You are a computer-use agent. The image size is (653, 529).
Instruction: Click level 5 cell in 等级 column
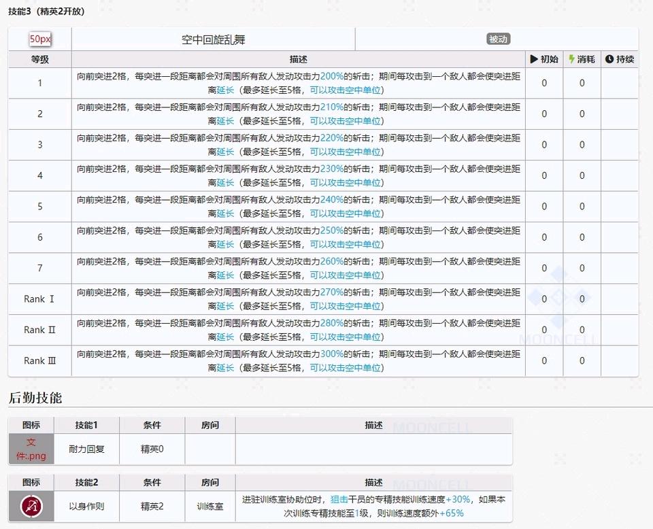[x=40, y=207]
